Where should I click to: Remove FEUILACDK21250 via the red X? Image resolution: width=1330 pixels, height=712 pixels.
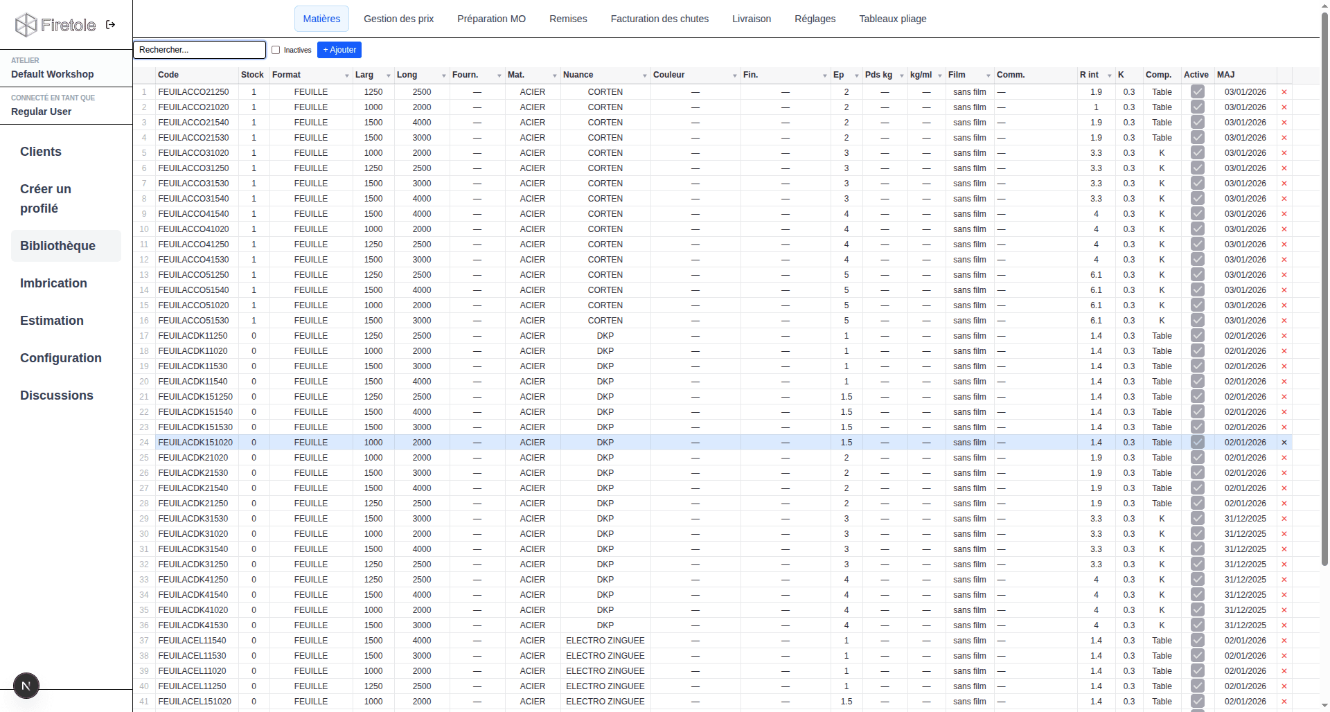(1284, 504)
